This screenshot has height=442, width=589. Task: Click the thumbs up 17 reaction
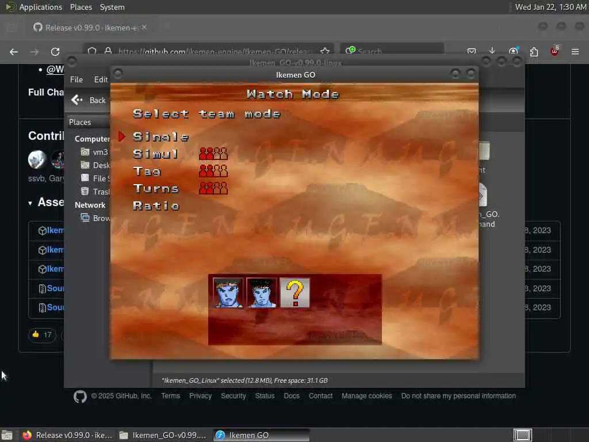click(42, 334)
